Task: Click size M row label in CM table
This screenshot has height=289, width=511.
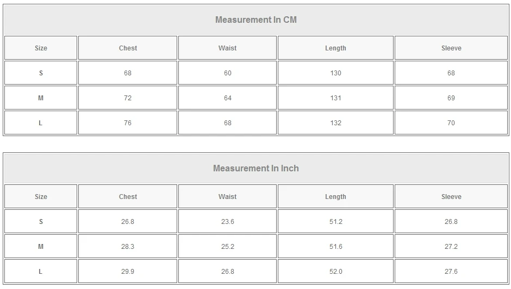Action: 41,98
